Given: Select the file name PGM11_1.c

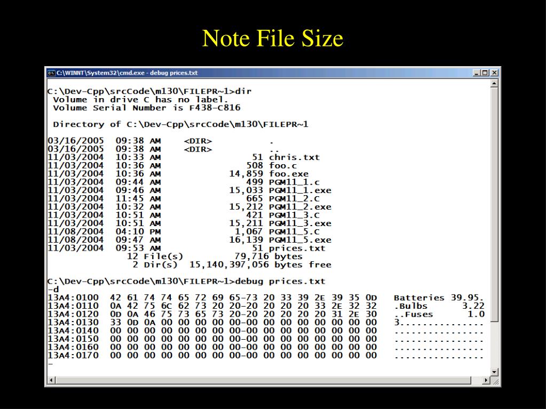Looking at the screenshot, I should [x=294, y=182].
